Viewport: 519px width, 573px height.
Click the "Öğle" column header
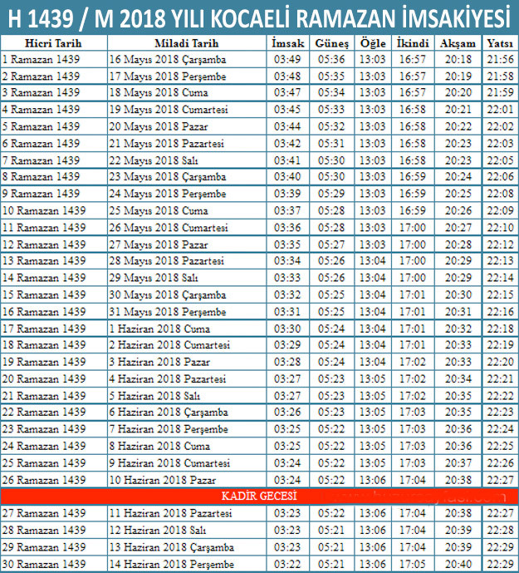[373, 42]
